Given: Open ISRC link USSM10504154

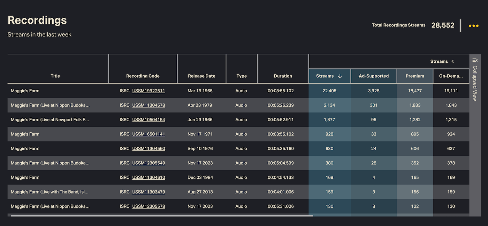Looking at the screenshot, I should (x=148, y=120).
